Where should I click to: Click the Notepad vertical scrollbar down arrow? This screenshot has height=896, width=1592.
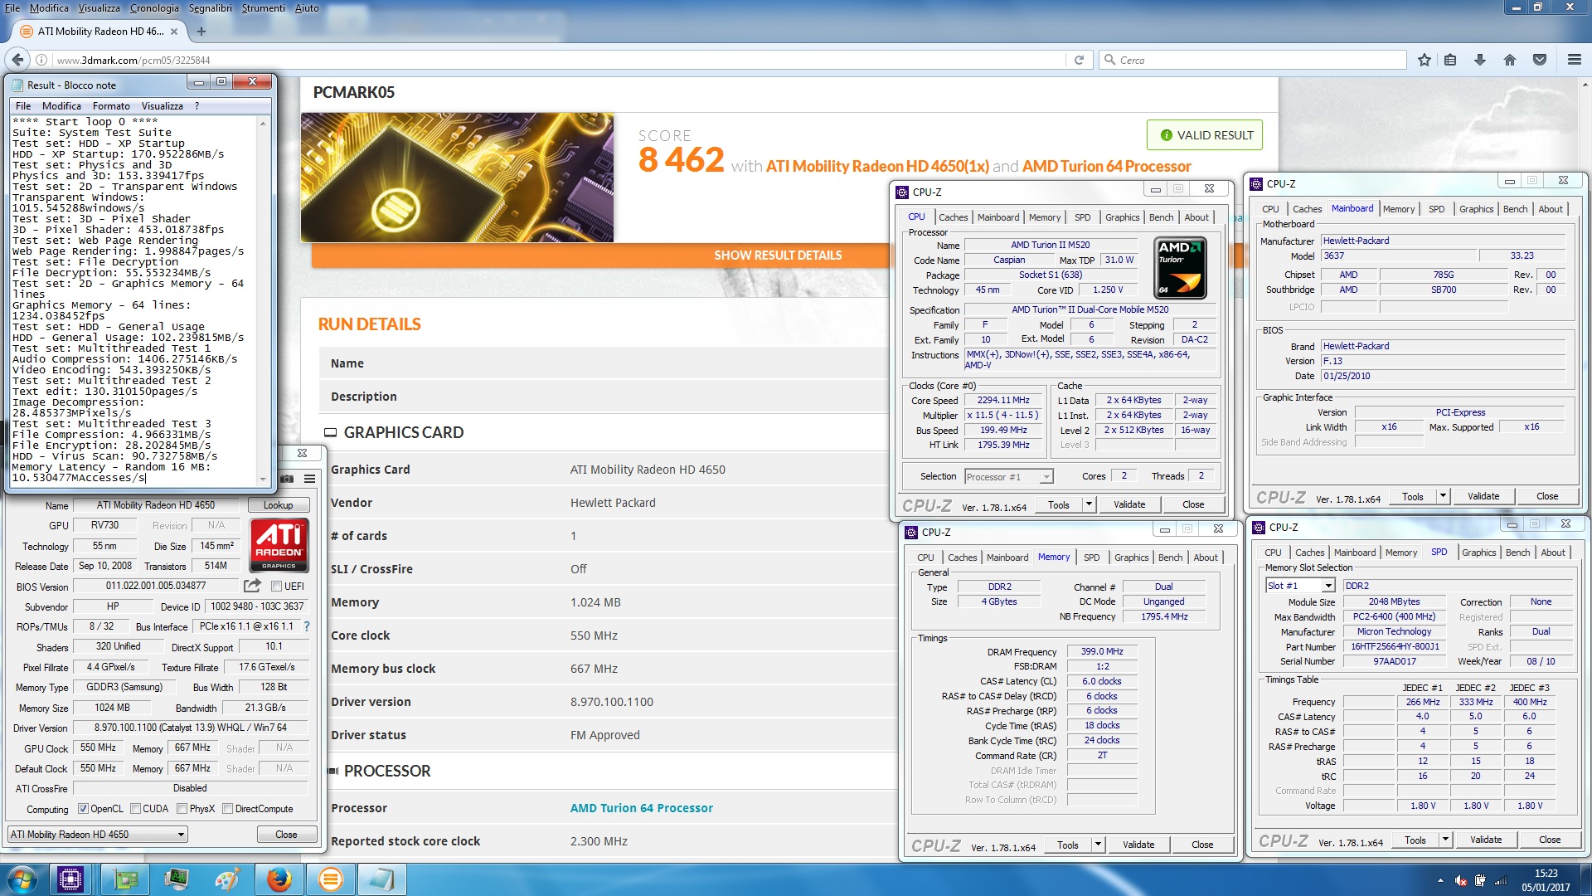(x=264, y=480)
